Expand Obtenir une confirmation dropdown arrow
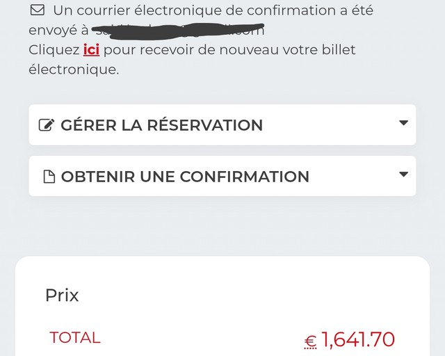445x356 pixels. [403, 174]
